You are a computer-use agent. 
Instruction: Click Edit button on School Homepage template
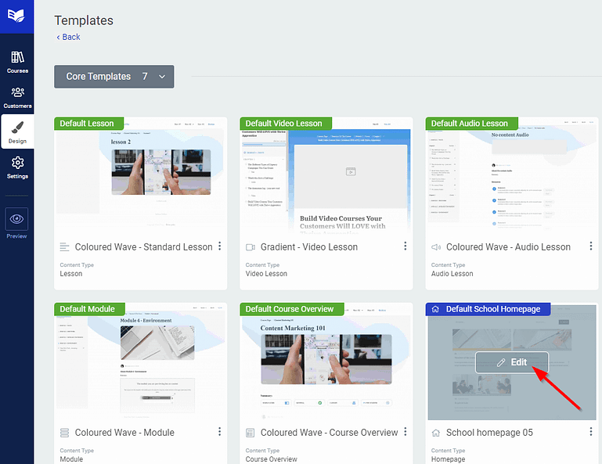pyautogui.click(x=512, y=362)
